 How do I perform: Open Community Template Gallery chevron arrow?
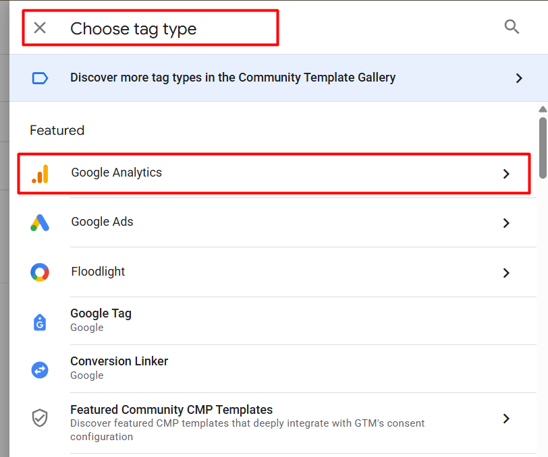click(x=519, y=78)
